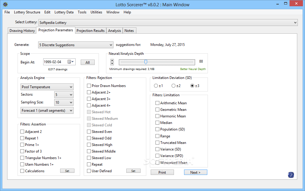The height and width of the screenshot is (191, 305).
Task: Enable the Skewed Low filter
Action: point(89,158)
